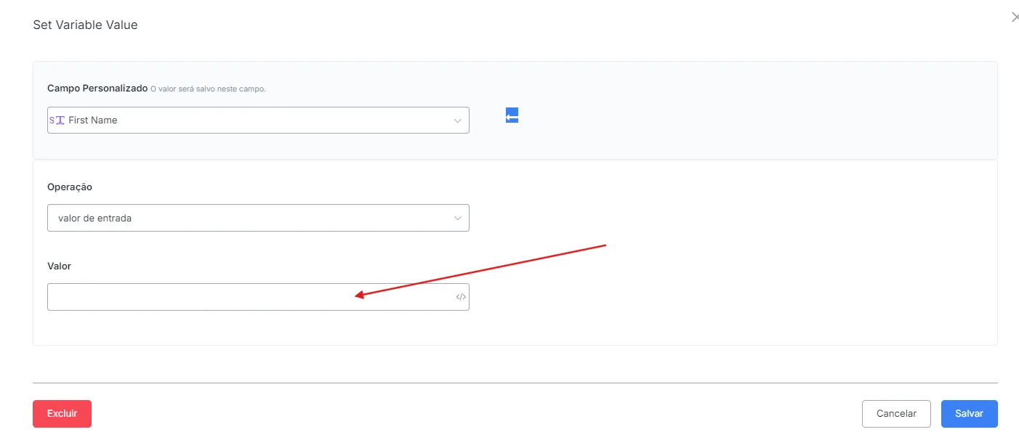The width and height of the screenshot is (1019, 440).
Task: Expand the Campo Personalizado chevron arrow
Action: point(457,121)
